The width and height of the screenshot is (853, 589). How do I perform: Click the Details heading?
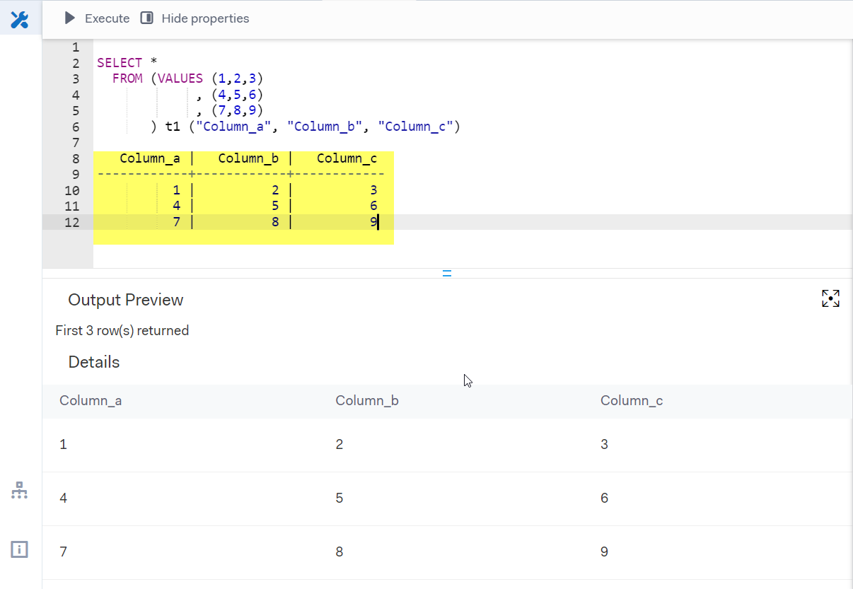pyautogui.click(x=94, y=362)
